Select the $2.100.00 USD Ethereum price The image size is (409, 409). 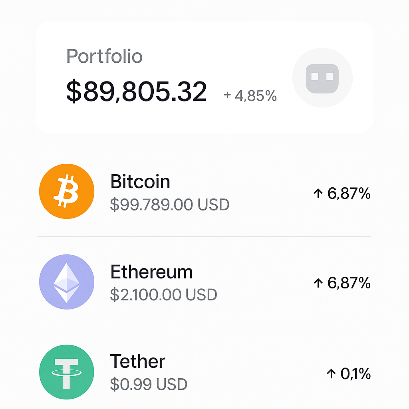[x=163, y=295]
